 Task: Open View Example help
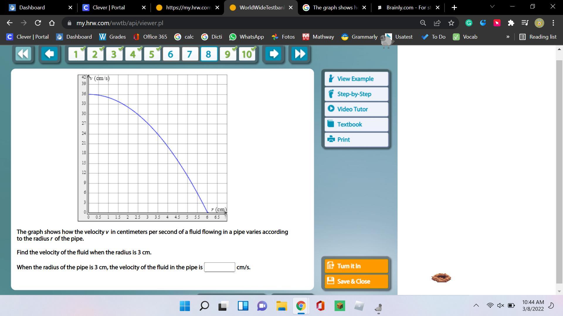pyautogui.click(x=356, y=79)
